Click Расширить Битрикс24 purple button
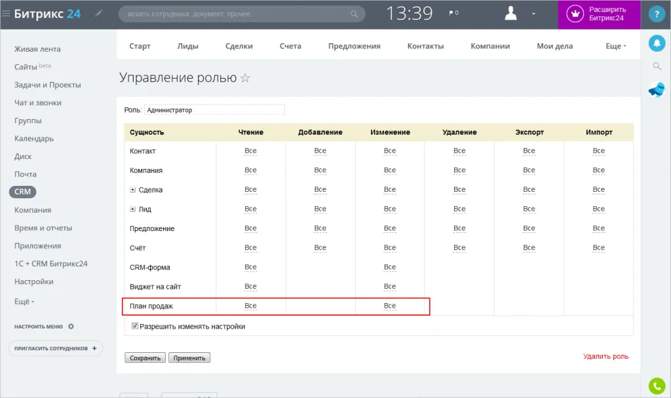The height and width of the screenshot is (398, 671). 599,14
